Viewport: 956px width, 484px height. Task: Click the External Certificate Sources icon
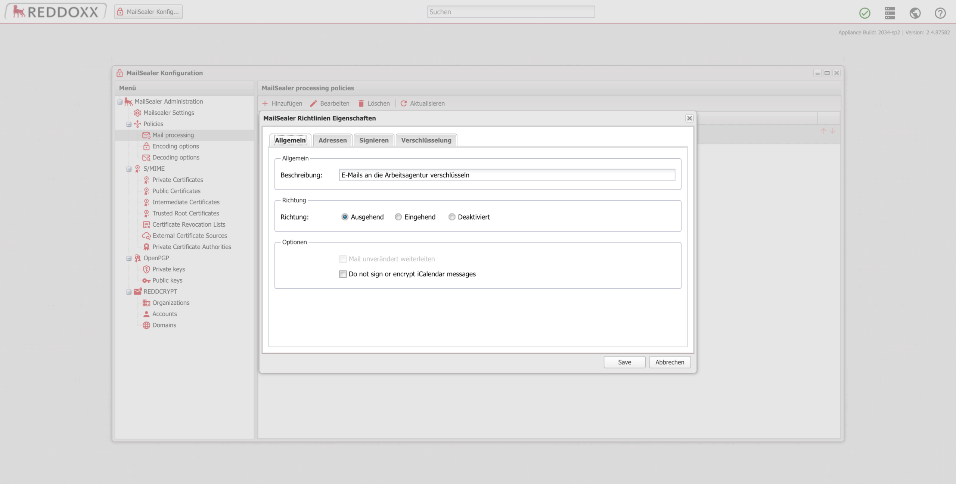(x=146, y=236)
